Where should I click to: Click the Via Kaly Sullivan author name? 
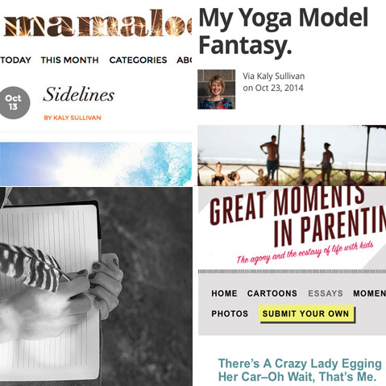(274, 76)
